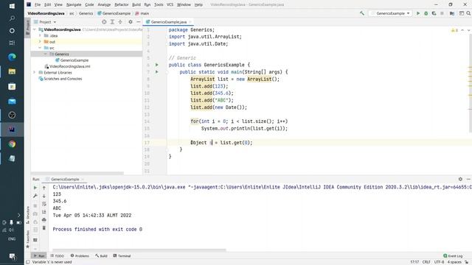Expand External Libraries
Image resolution: width=472 pixels, height=265 pixels.
tap(35, 72)
